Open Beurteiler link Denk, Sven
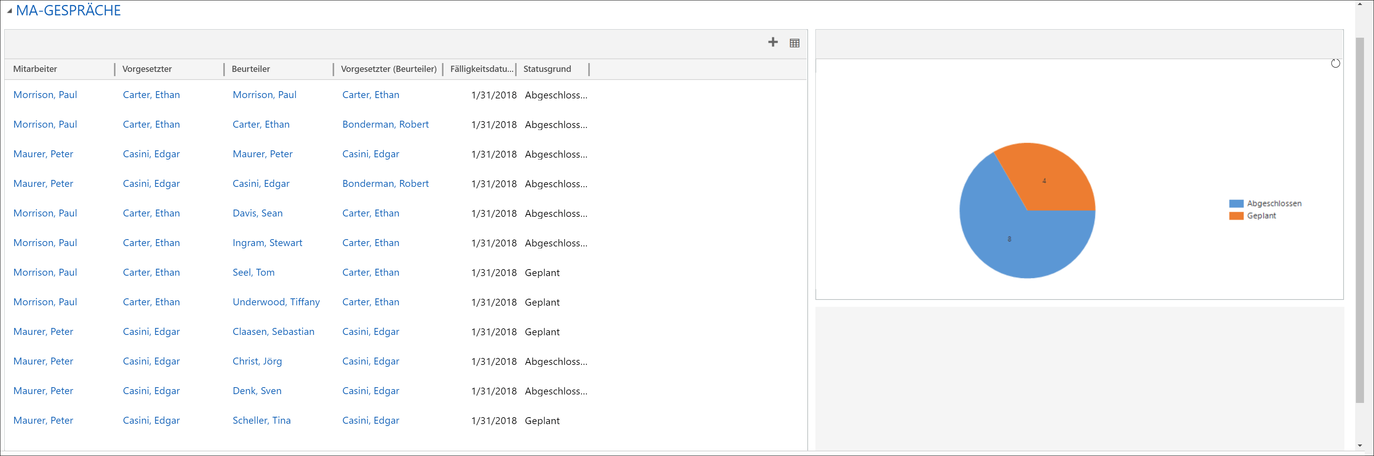Screen dimensions: 1374x456 coord(257,391)
